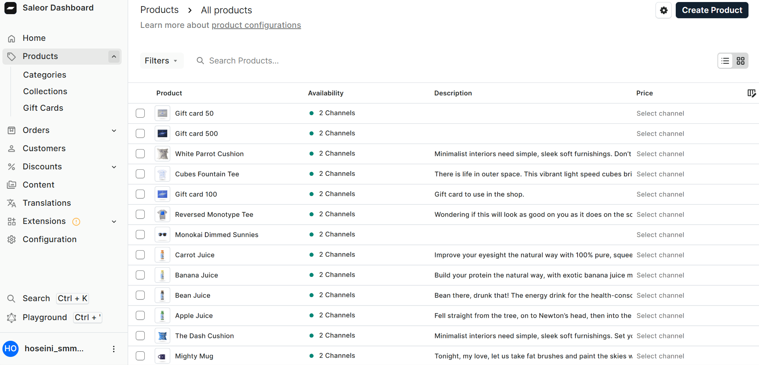Go to Categories in the sidebar
759x365 pixels.
click(x=44, y=75)
